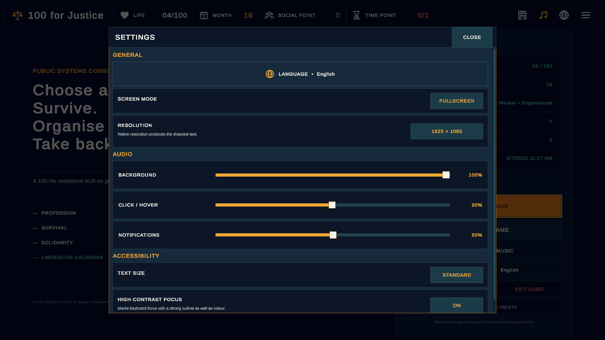Close the Settings dialog
Viewport: 605px width, 340px height.
pyautogui.click(x=472, y=37)
